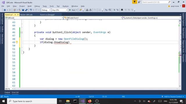Switch to the Form1.cs [Design] tab
The height and width of the screenshot is (104, 186).
[x=47, y=15]
